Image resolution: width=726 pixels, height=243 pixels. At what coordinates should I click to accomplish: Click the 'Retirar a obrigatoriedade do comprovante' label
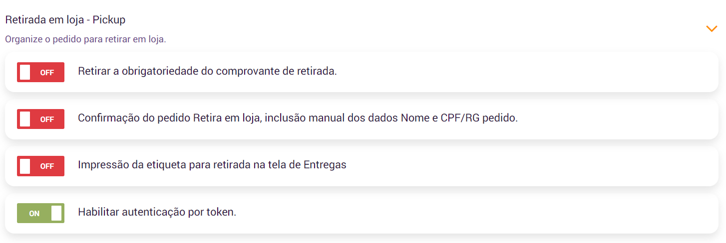(207, 71)
